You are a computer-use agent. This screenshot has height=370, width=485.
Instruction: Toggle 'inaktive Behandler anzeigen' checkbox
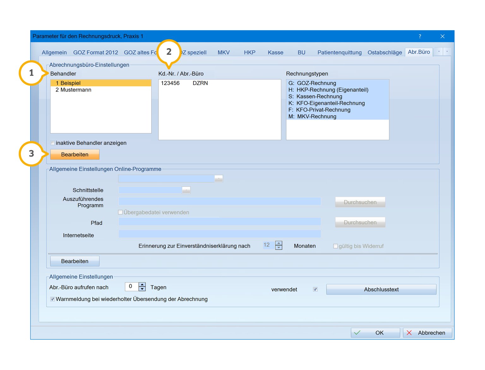point(53,143)
